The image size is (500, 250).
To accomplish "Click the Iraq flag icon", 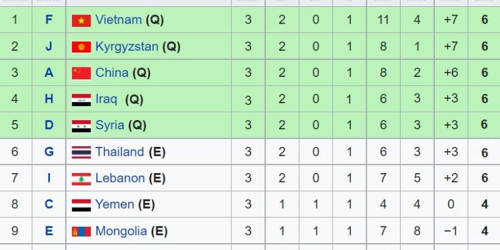I will [81, 99].
